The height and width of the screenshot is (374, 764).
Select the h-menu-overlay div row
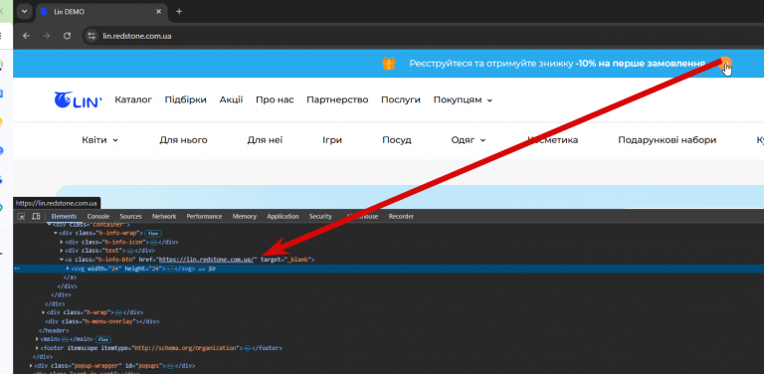102,321
